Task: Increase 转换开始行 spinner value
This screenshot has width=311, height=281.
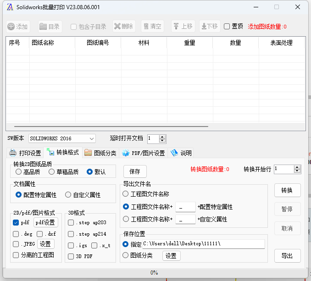Action: 297,167
